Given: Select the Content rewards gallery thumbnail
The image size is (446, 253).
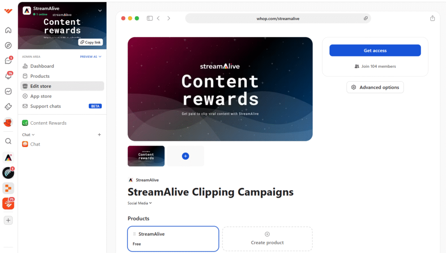Looking at the screenshot, I should (146, 156).
